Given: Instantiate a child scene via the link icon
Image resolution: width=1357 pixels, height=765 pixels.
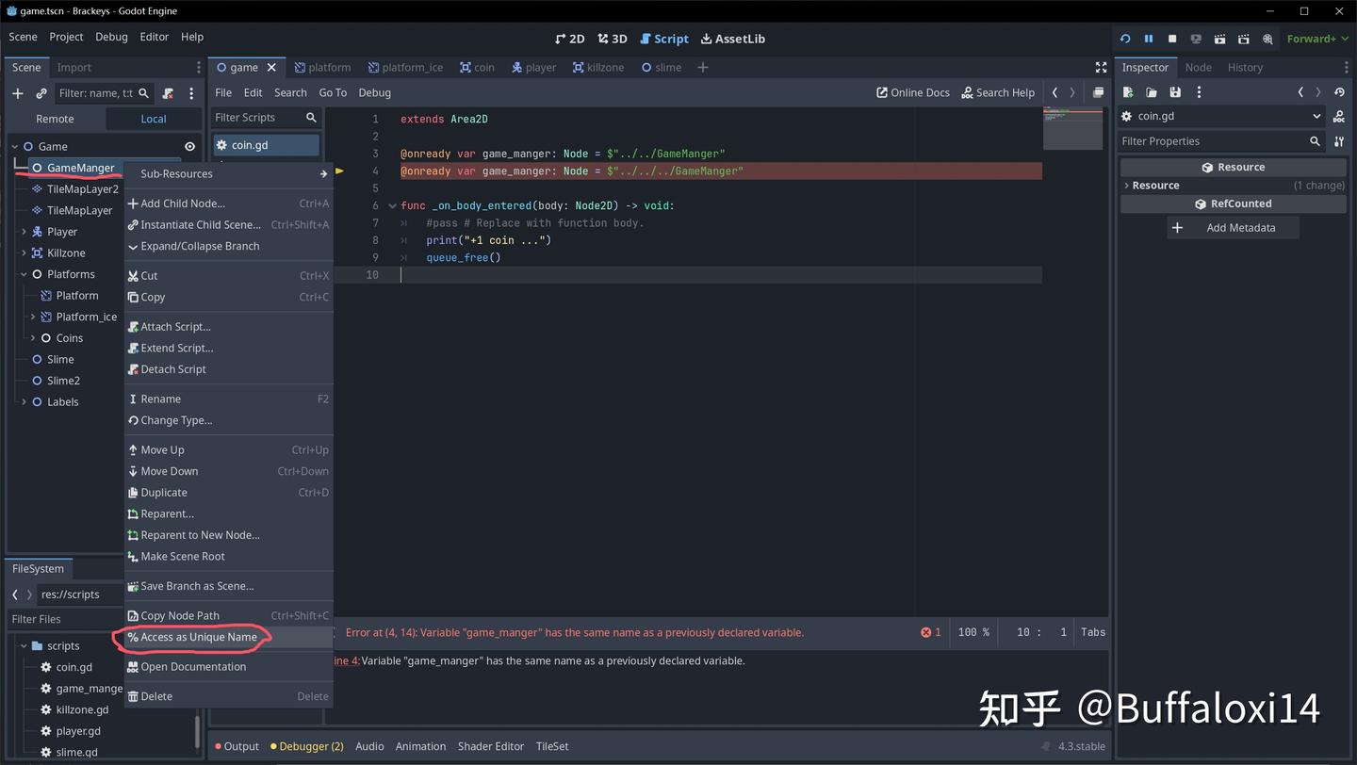Looking at the screenshot, I should pos(41,93).
